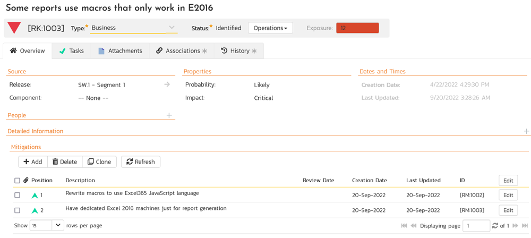Go to previous page icon
This screenshot has width=531, height=238.
pos(414,226)
